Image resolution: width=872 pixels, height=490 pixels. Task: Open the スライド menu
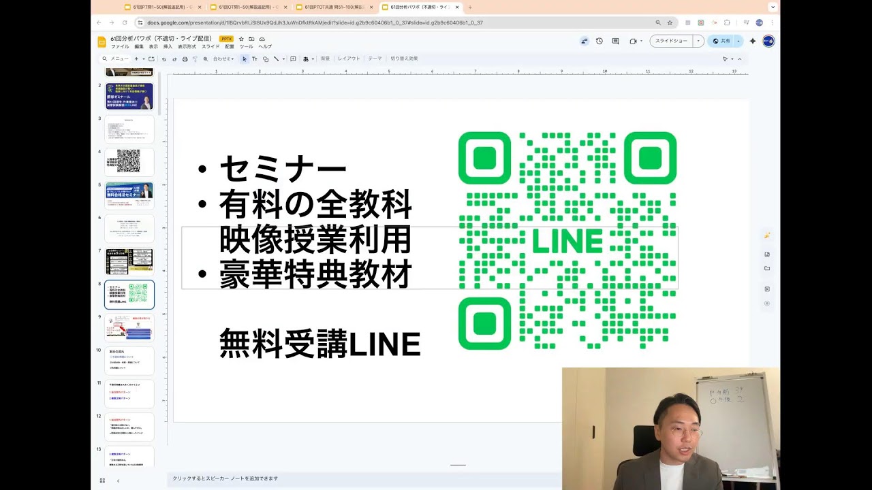click(211, 47)
